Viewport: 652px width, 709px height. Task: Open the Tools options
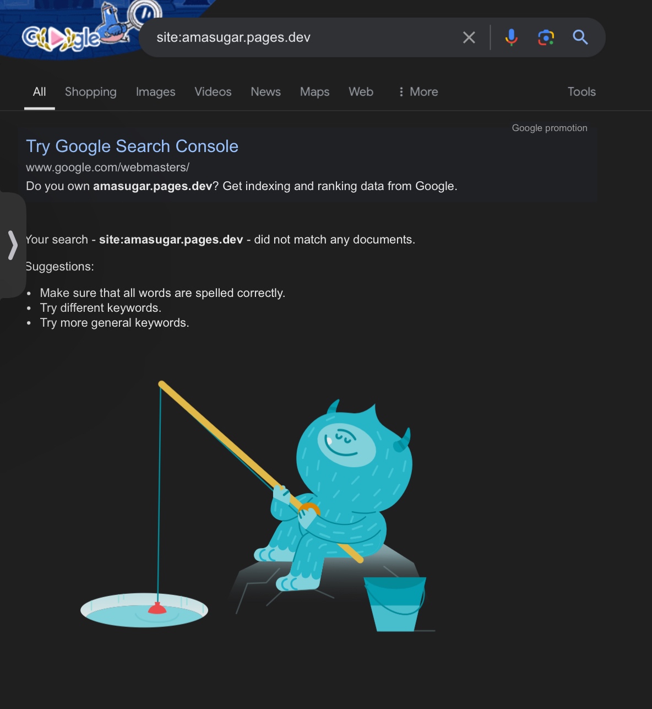pyautogui.click(x=582, y=92)
